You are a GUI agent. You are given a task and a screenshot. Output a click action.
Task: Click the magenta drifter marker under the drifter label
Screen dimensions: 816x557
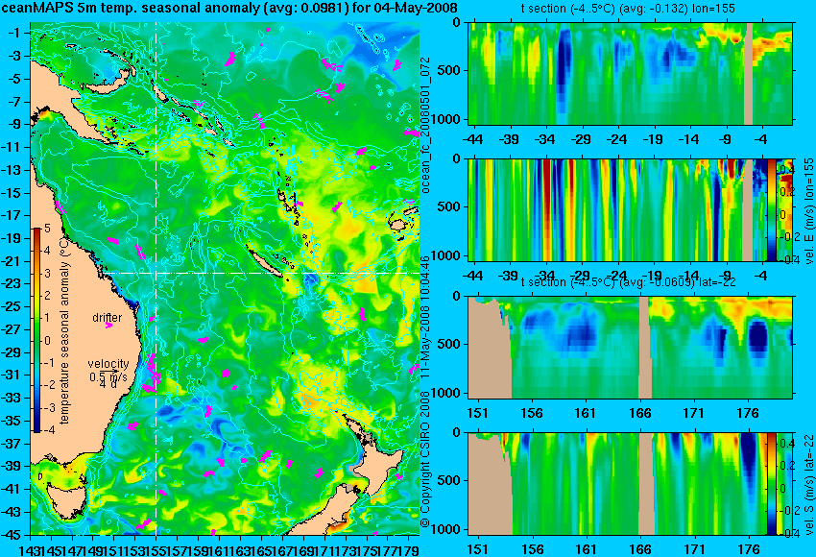point(108,326)
